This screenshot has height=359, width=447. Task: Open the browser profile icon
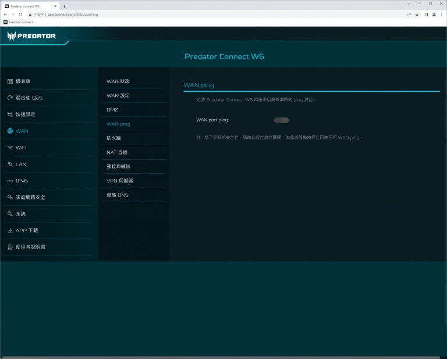point(434,15)
